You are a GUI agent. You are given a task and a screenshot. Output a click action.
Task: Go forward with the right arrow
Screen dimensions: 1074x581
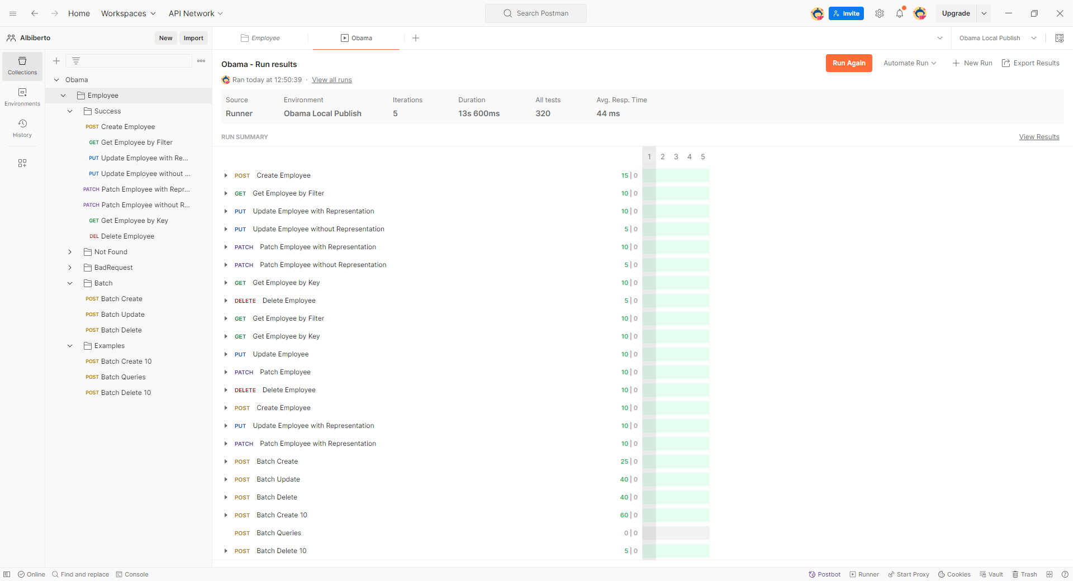55,13
